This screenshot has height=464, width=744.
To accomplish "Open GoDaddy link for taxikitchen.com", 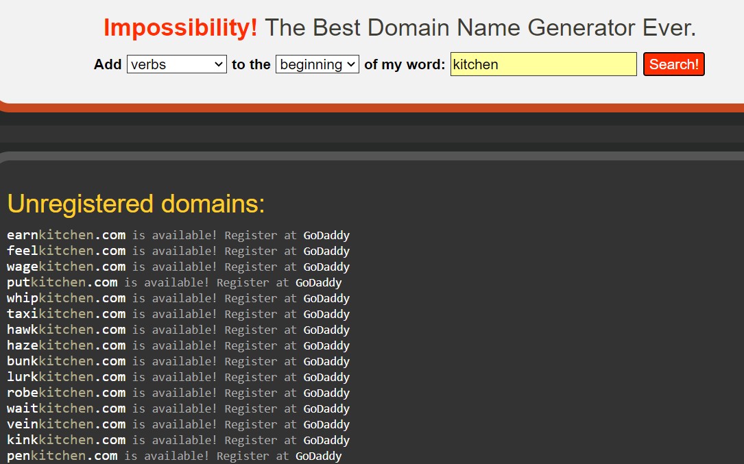I will [x=326, y=314].
